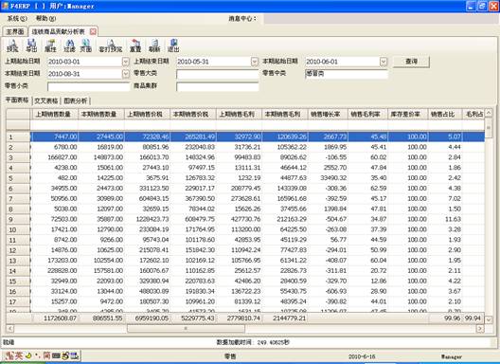
Task: Click the 本期销售价税 column header
Action: 193,114
